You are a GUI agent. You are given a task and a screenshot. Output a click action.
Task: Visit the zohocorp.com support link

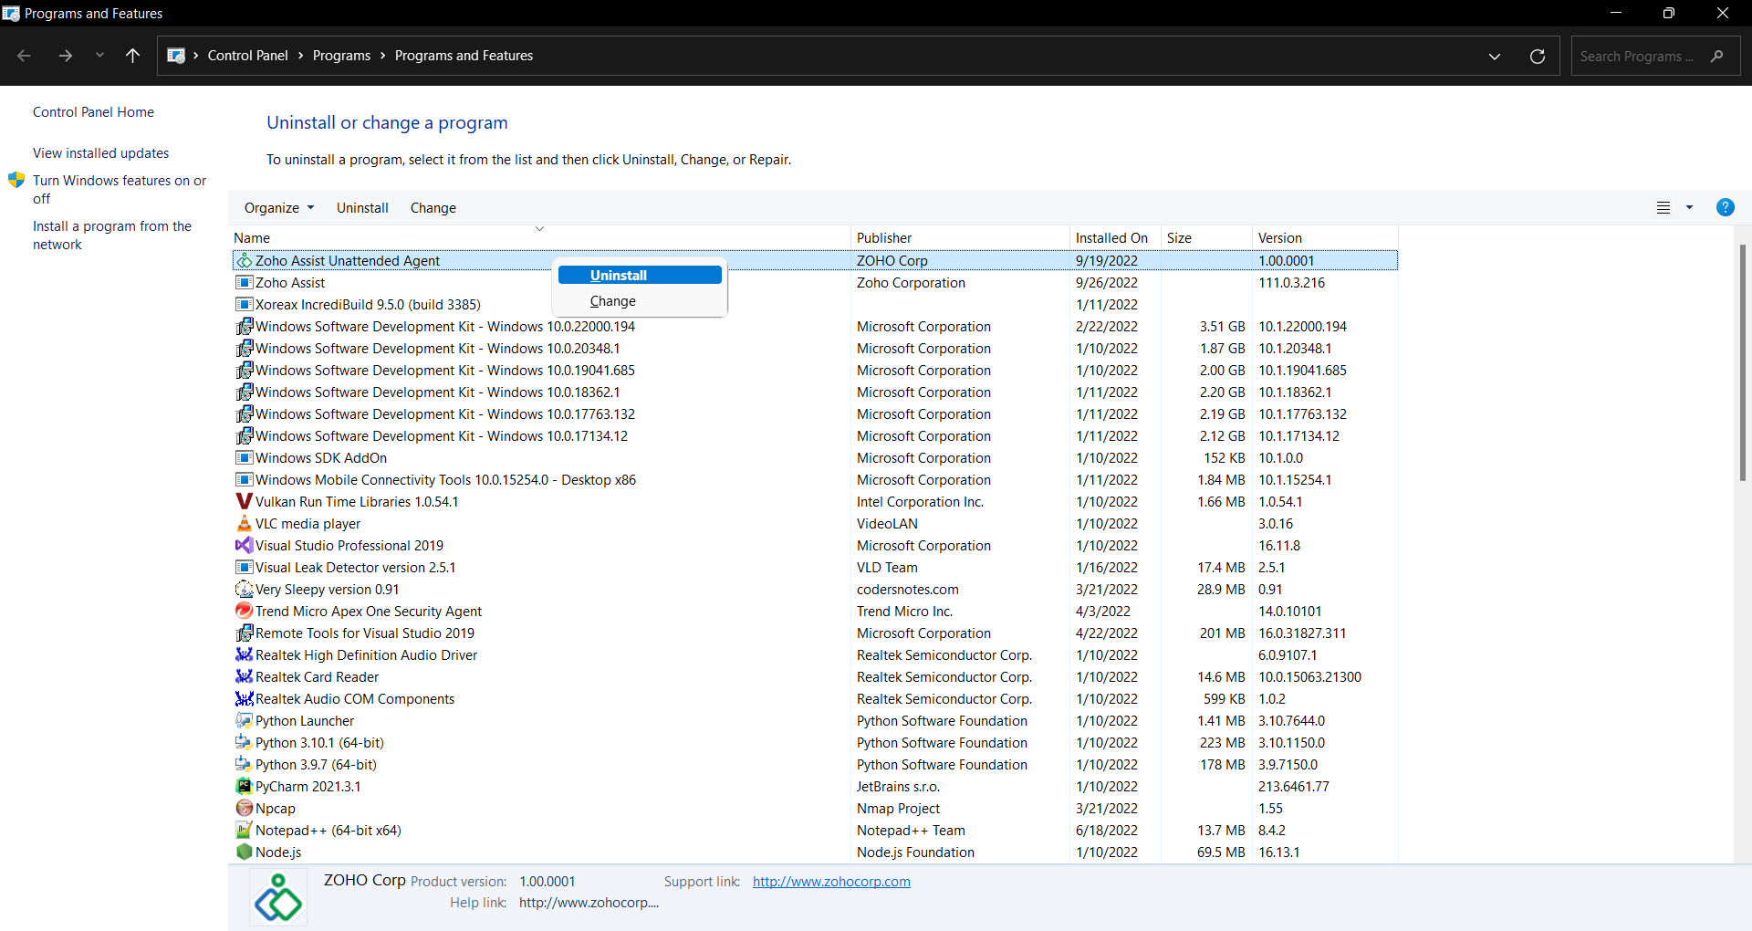point(831,881)
